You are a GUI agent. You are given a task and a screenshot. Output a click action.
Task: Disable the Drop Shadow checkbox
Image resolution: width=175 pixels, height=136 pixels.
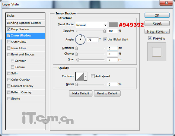[x=9, y=29]
